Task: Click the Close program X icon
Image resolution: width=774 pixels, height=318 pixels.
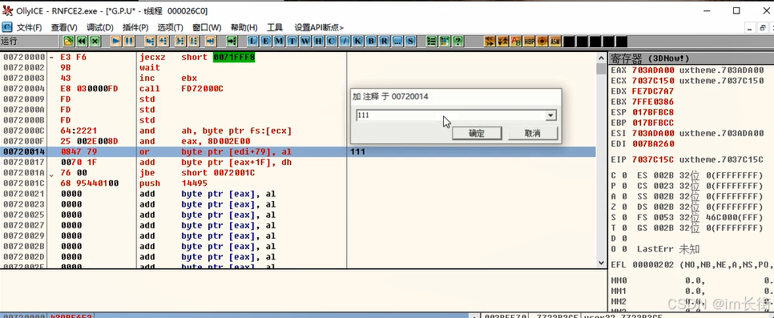Action: click(x=95, y=41)
